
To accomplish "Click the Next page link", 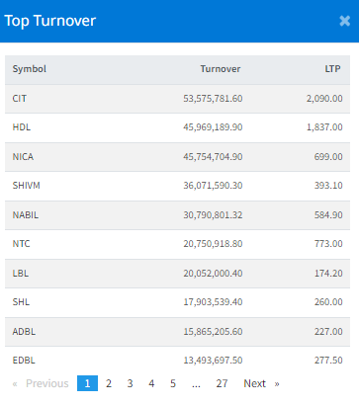I will pos(261,383).
